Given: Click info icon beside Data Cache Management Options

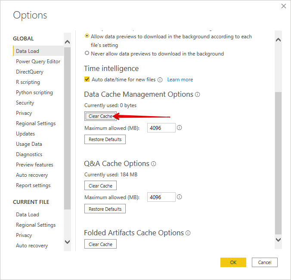Looking at the screenshot, I should point(198,95).
